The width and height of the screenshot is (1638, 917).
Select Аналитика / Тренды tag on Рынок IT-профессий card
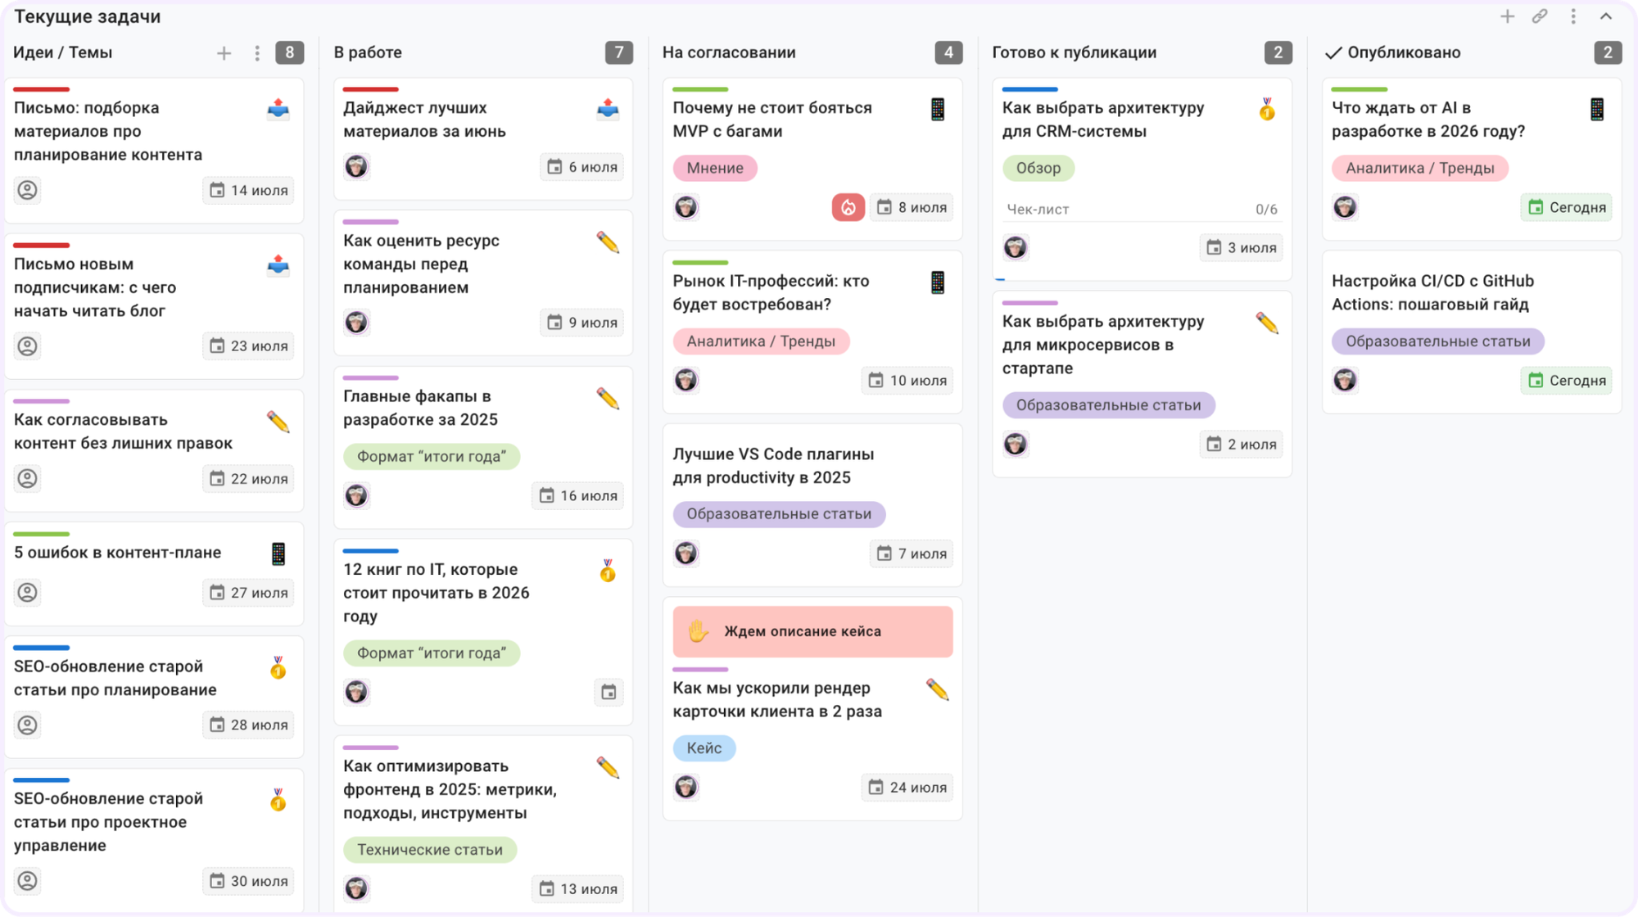click(761, 341)
